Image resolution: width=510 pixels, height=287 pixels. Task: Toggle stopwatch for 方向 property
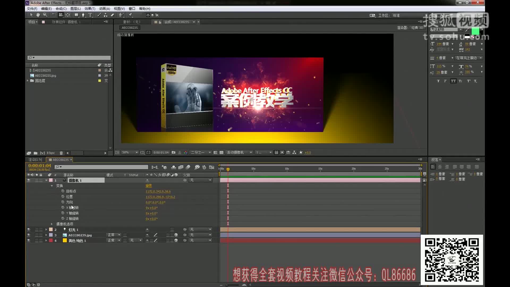click(63, 202)
